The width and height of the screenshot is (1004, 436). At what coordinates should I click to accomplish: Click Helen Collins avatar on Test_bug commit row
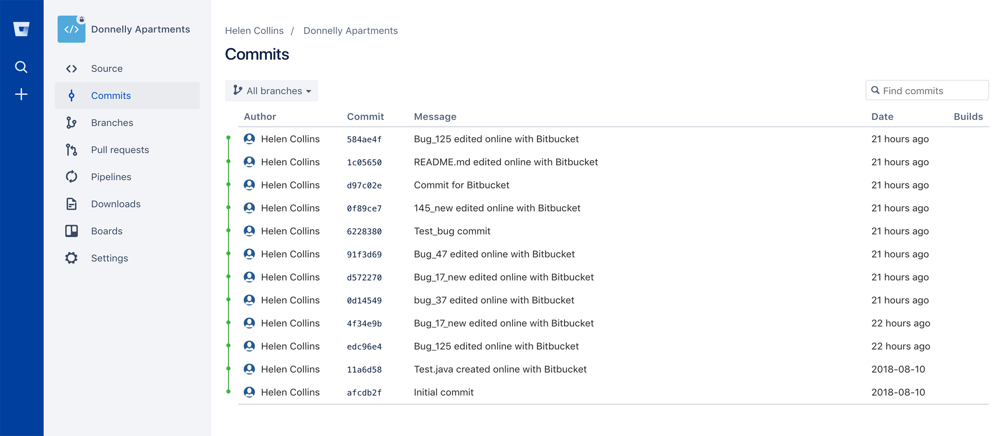(250, 231)
